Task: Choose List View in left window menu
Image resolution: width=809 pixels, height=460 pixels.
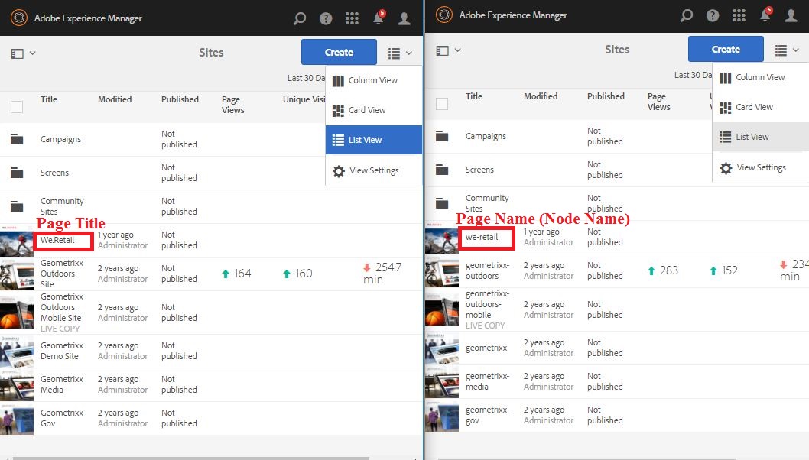Action: point(374,140)
